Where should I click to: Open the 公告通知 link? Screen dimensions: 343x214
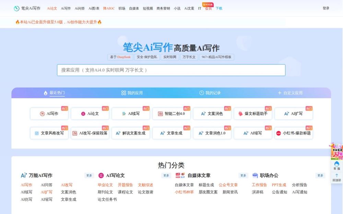tap(279, 192)
